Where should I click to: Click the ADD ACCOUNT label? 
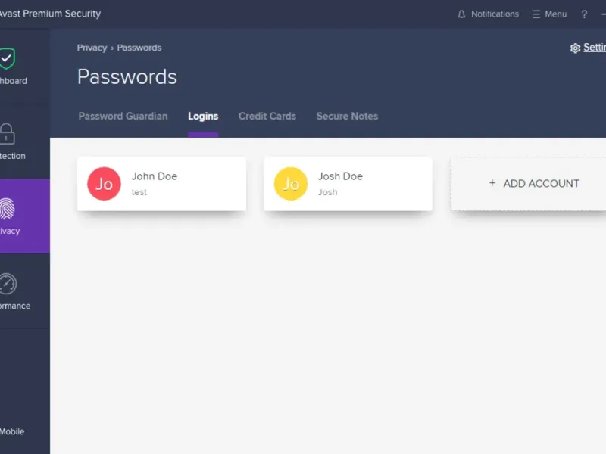point(541,183)
